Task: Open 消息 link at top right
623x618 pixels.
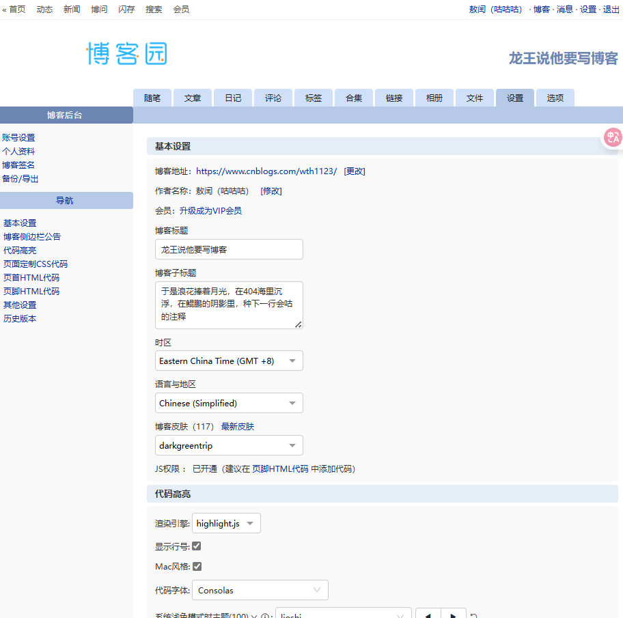Action: 564,9
